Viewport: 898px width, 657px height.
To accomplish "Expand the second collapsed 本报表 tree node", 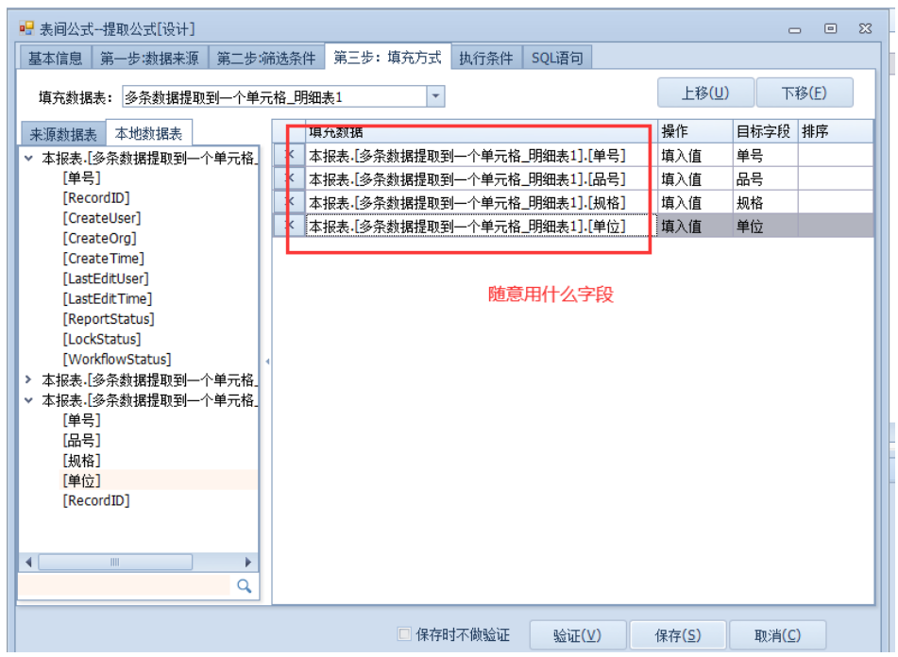I will [29, 379].
